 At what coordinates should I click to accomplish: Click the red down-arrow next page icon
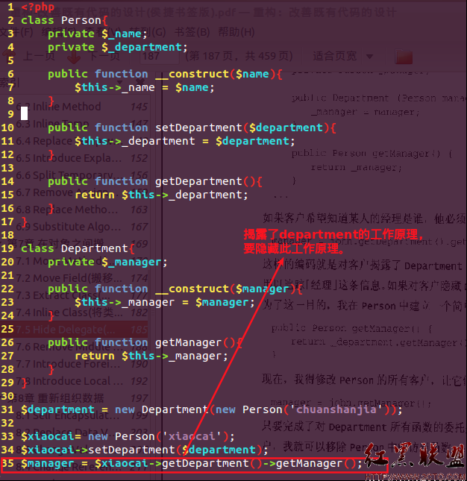click(74, 57)
